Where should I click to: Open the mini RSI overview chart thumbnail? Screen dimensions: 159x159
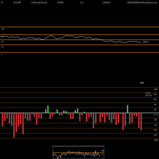tap(79, 152)
